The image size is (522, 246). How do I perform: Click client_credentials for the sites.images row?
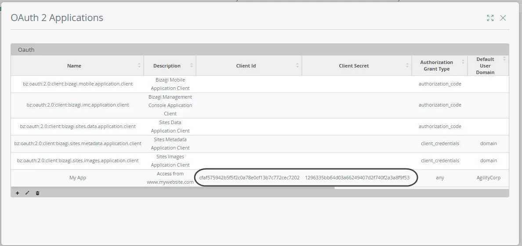pyautogui.click(x=440, y=160)
